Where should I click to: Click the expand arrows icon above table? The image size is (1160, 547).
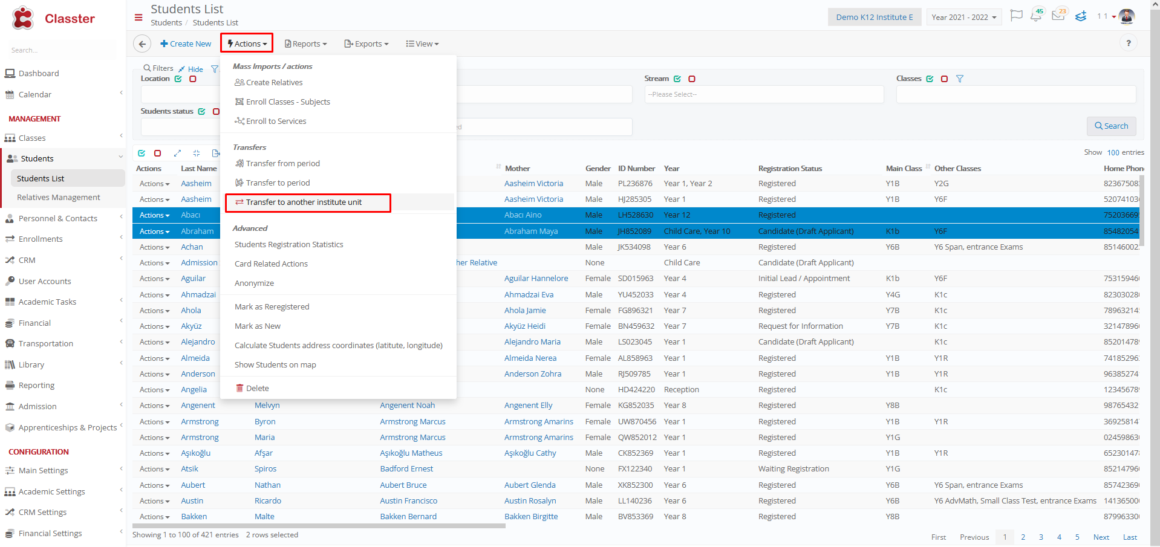[177, 154]
